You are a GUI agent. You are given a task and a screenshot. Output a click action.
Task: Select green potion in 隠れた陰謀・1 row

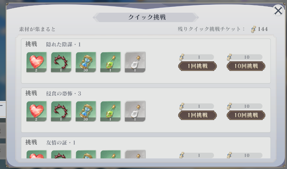(110, 62)
